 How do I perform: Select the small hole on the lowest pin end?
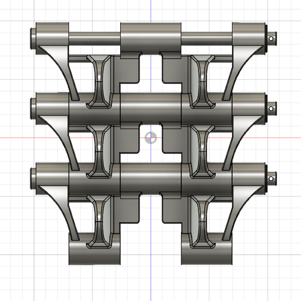tap(271, 178)
